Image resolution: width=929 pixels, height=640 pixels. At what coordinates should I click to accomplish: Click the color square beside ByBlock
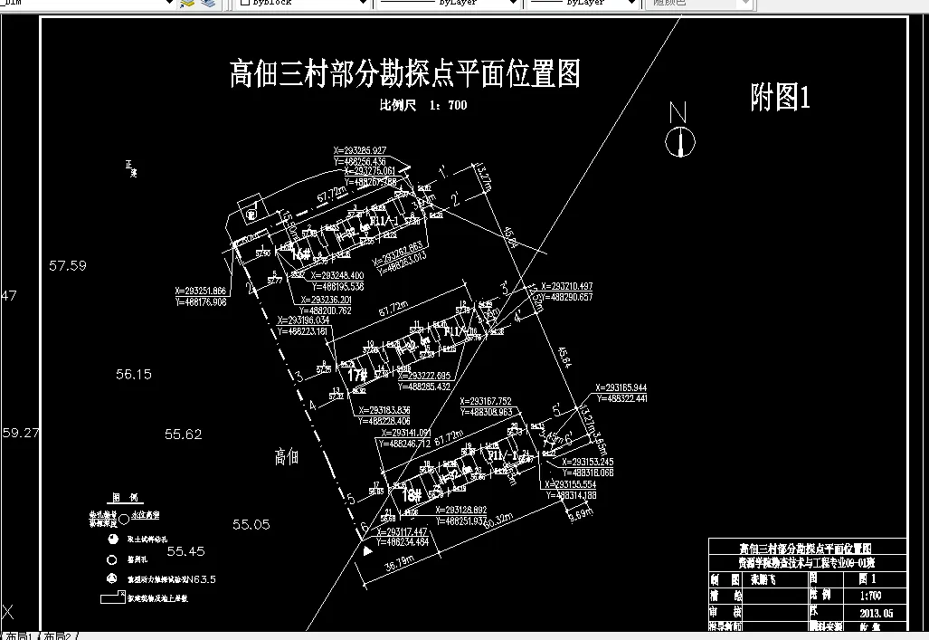pos(245,4)
